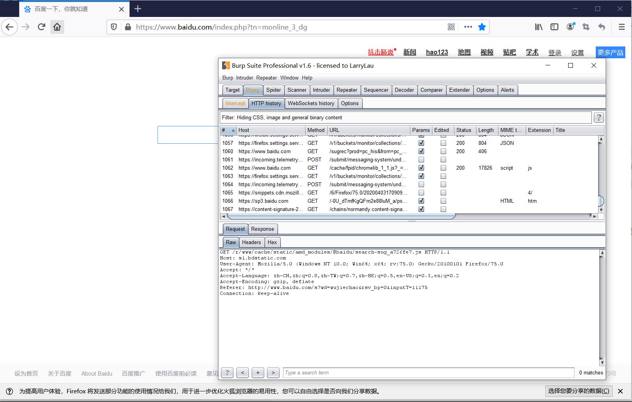Show site security padlock info

(x=128, y=27)
